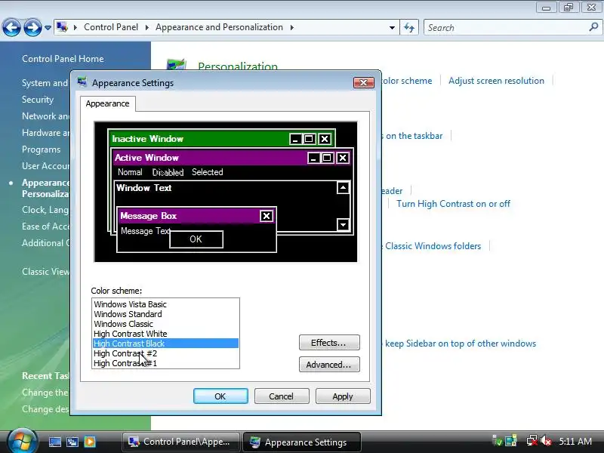Open the address bar history dropdown
This screenshot has width=604, height=453.
tap(392, 28)
